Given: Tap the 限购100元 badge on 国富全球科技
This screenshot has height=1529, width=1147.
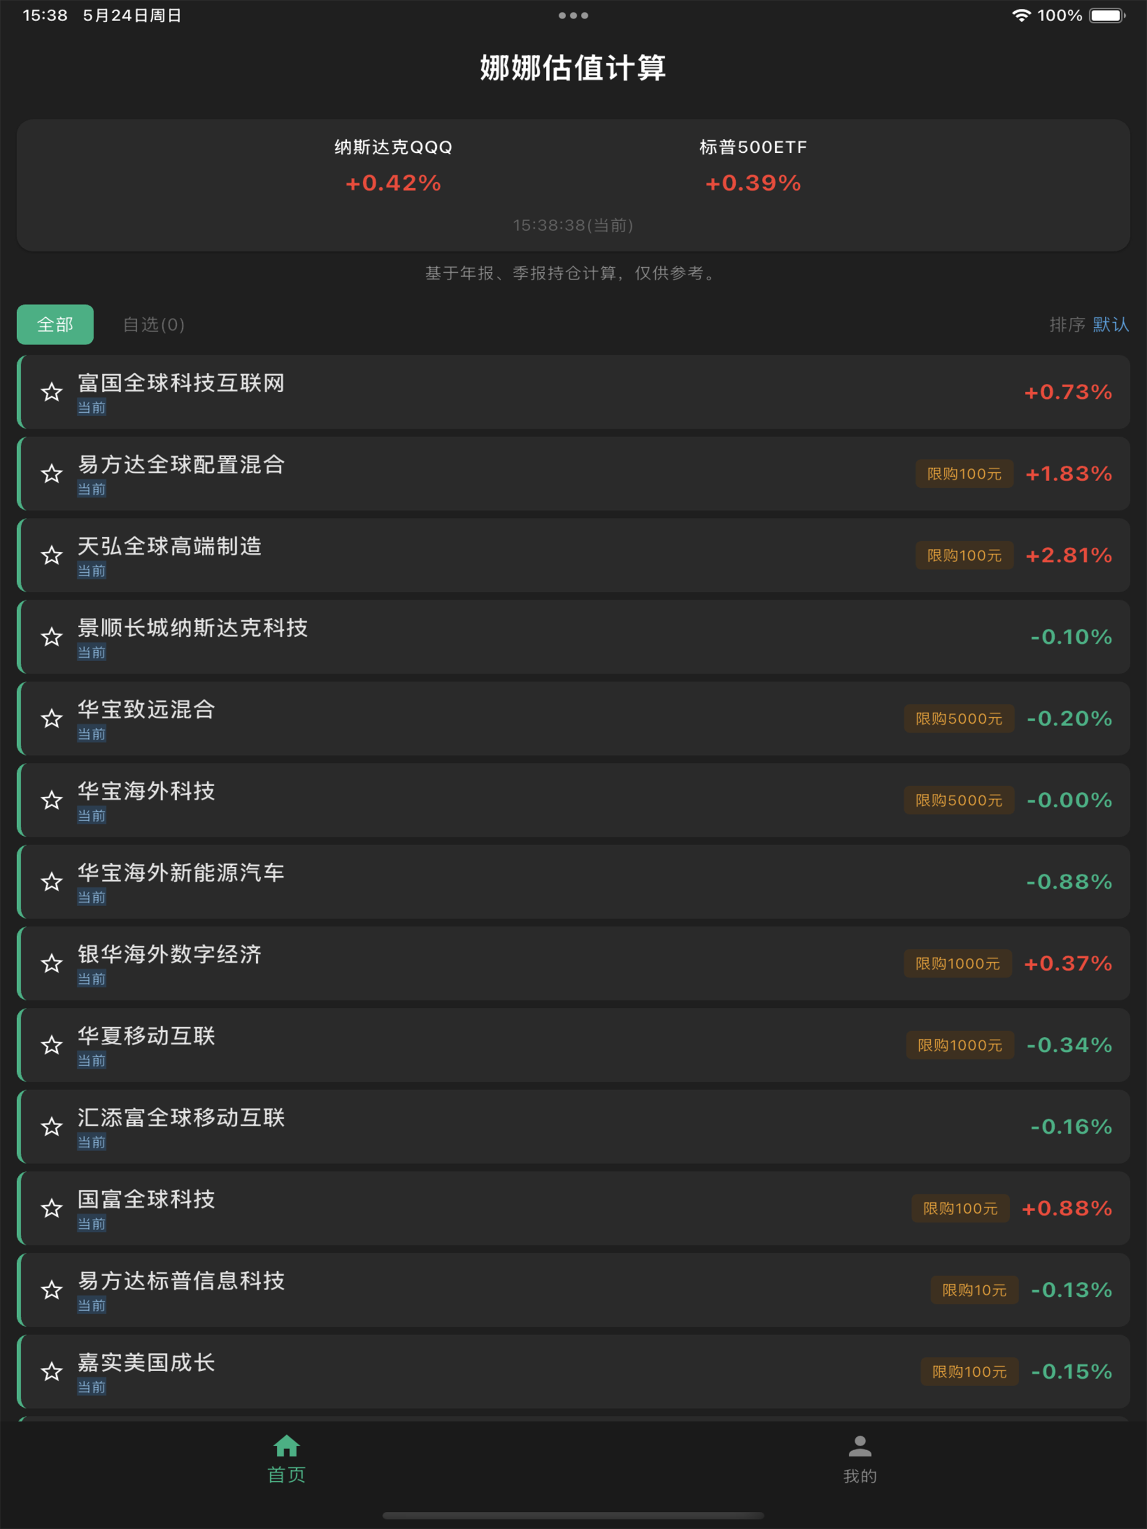Looking at the screenshot, I should click(960, 1208).
